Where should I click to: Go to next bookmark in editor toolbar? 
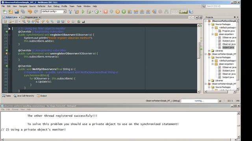48,22
